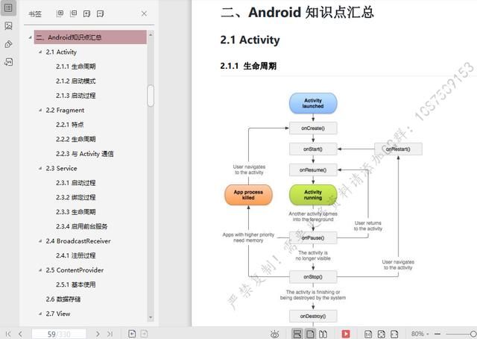Click the 2.1.1 生命周期 heading in document
This screenshot has height=339, width=477.
[248, 66]
